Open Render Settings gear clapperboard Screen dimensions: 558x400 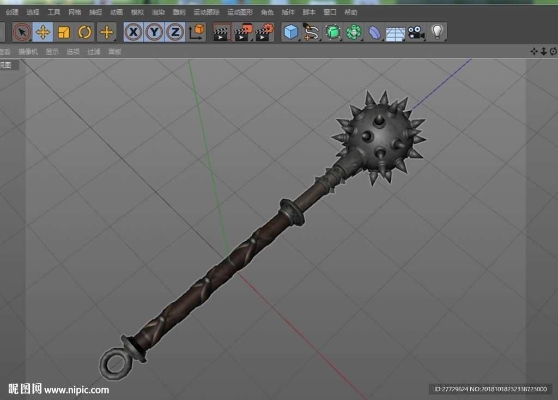click(264, 32)
